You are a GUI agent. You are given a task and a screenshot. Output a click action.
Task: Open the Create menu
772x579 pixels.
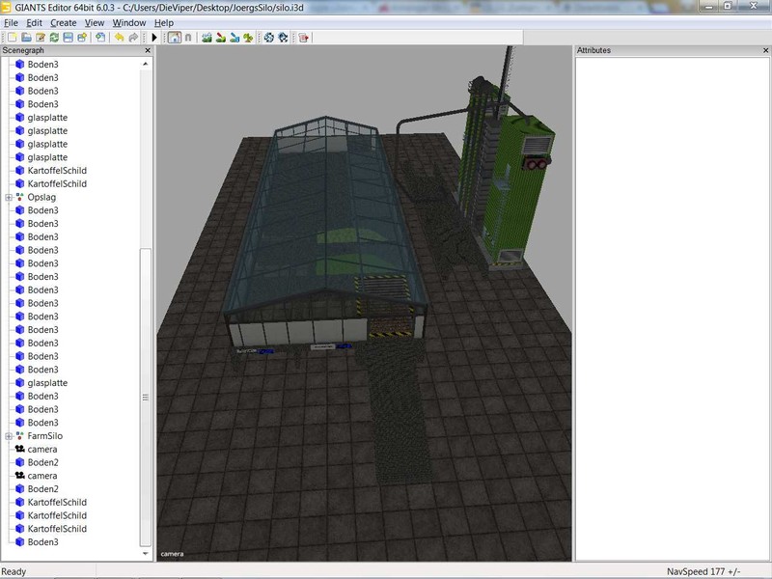pos(63,22)
